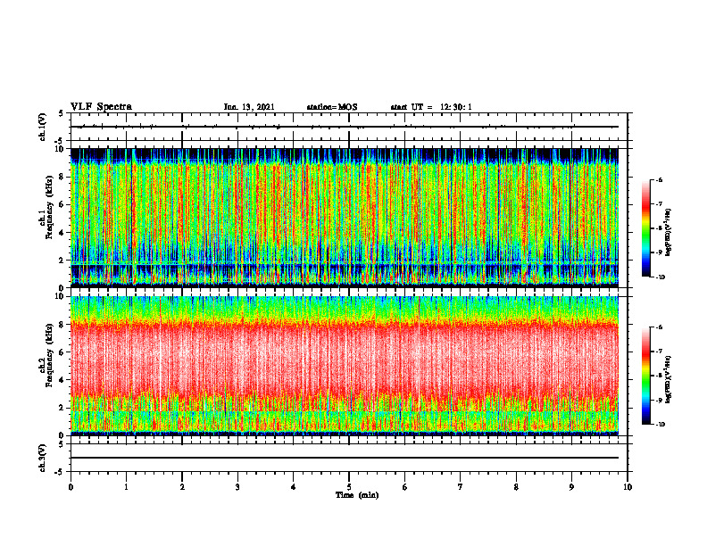Click time axis tick label "3"

coord(237,487)
